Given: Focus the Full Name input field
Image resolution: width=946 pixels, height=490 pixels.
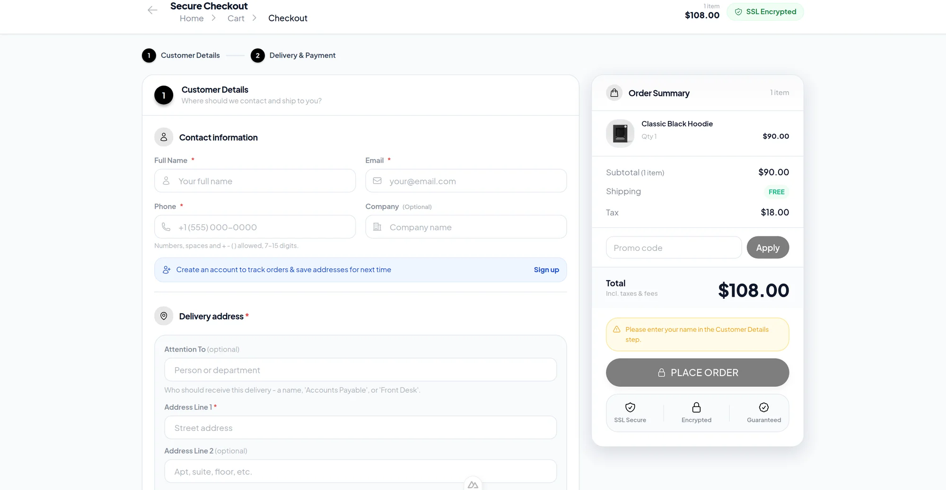Looking at the screenshot, I should click(255, 181).
